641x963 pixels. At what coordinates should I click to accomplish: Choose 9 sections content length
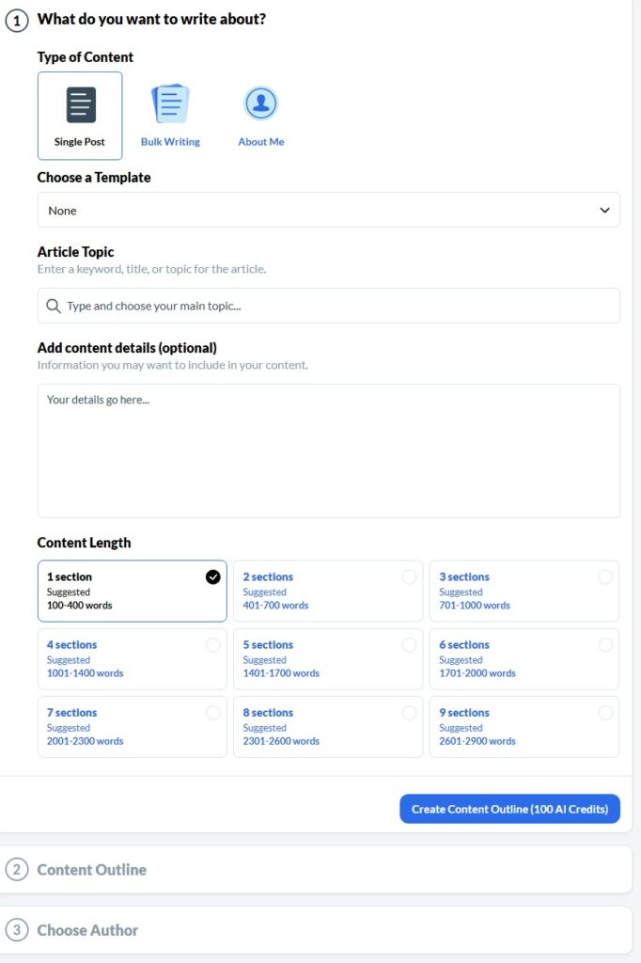524,726
